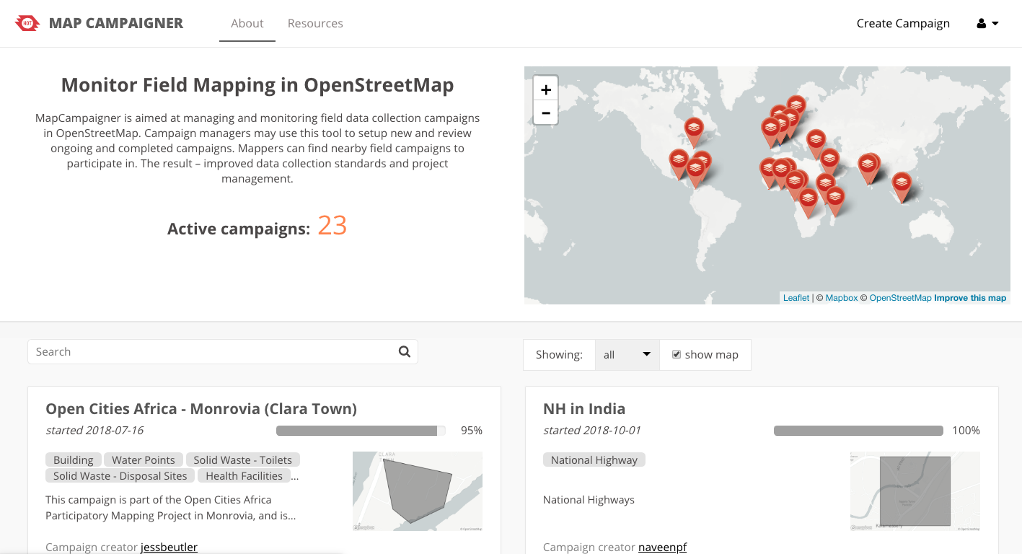Click the search magnifier icon
This screenshot has height=554, width=1022.
tap(404, 351)
